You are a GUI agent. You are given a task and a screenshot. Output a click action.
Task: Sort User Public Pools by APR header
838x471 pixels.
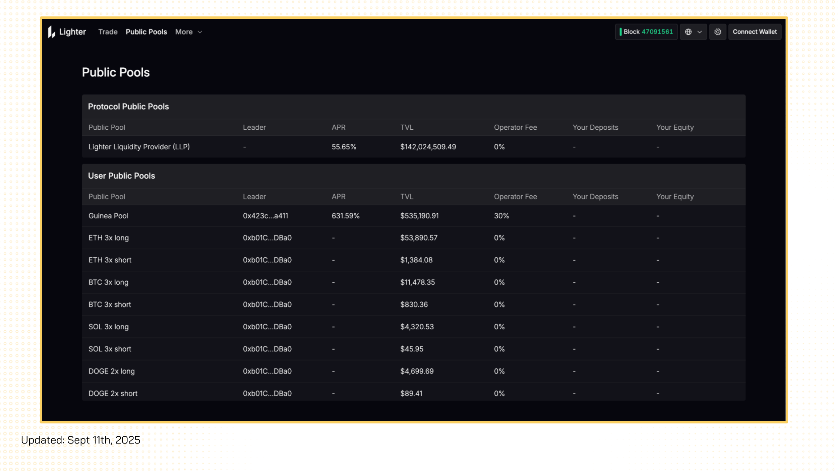338,197
